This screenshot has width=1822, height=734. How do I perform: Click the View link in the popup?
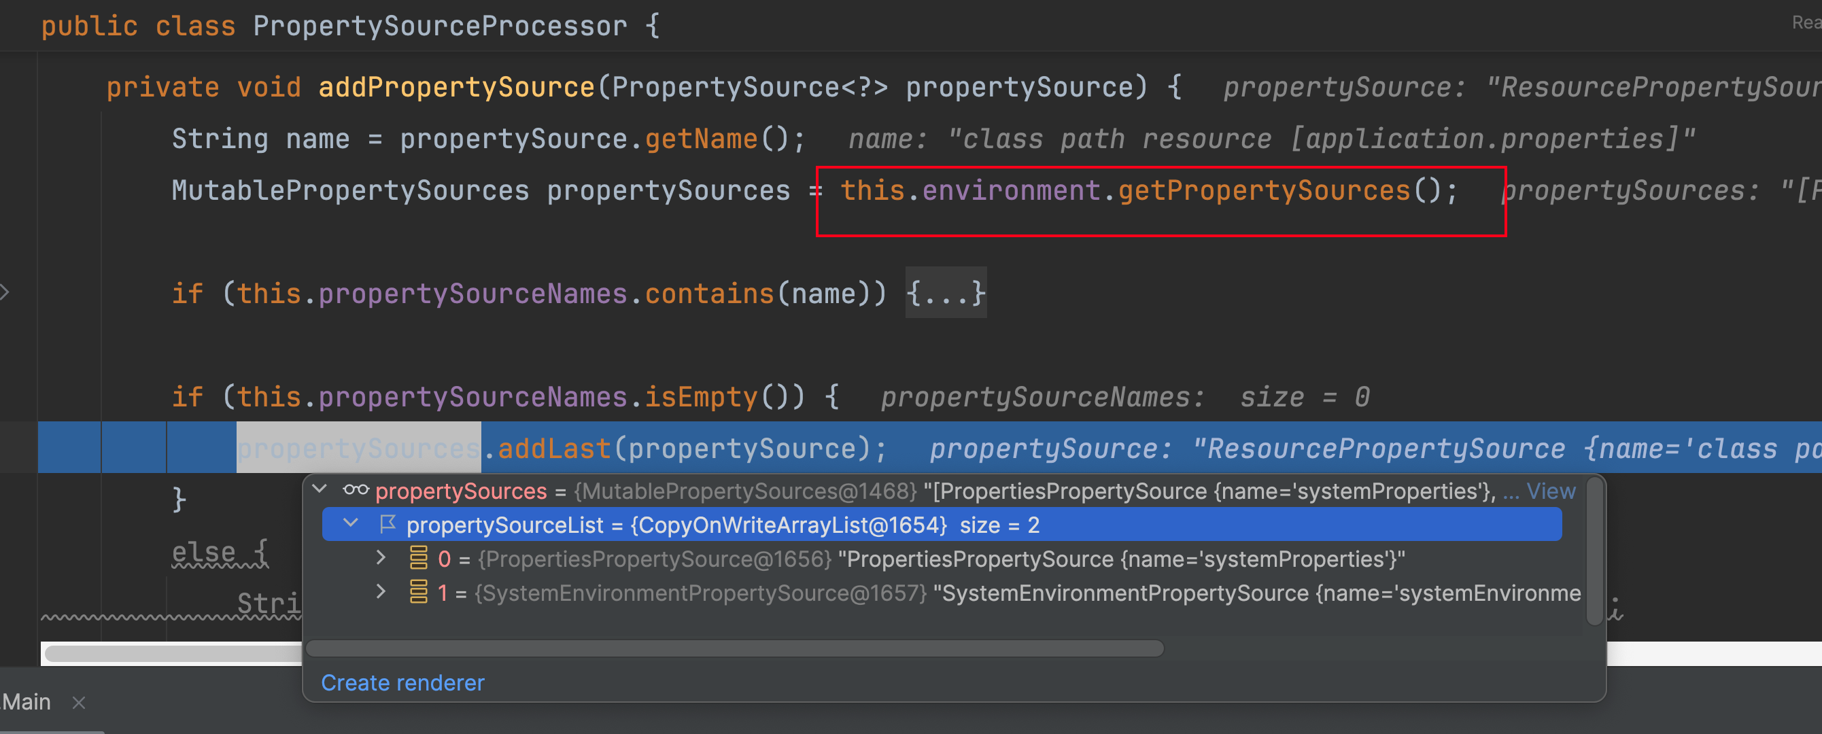1550,491
